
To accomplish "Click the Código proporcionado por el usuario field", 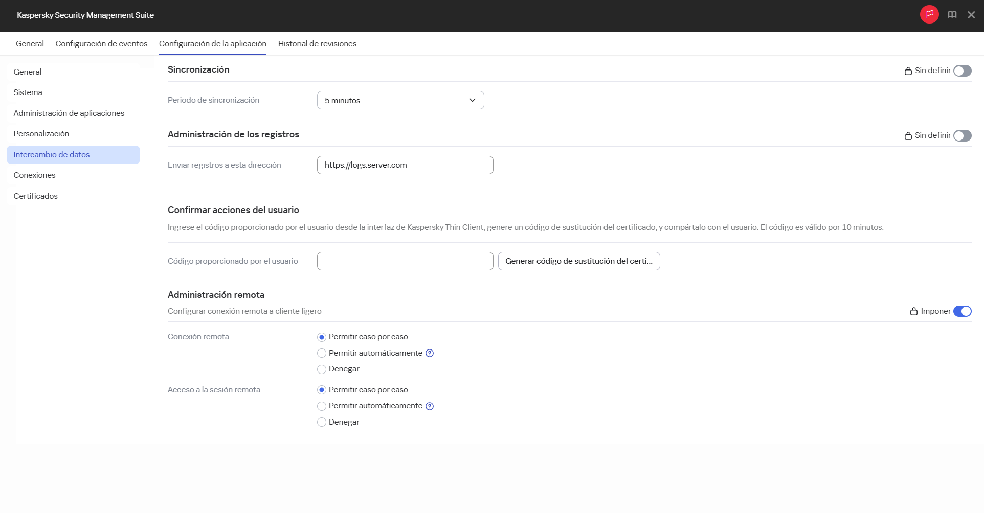I will [x=405, y=261].
